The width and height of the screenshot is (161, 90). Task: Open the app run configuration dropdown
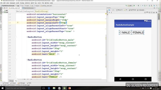130,5
